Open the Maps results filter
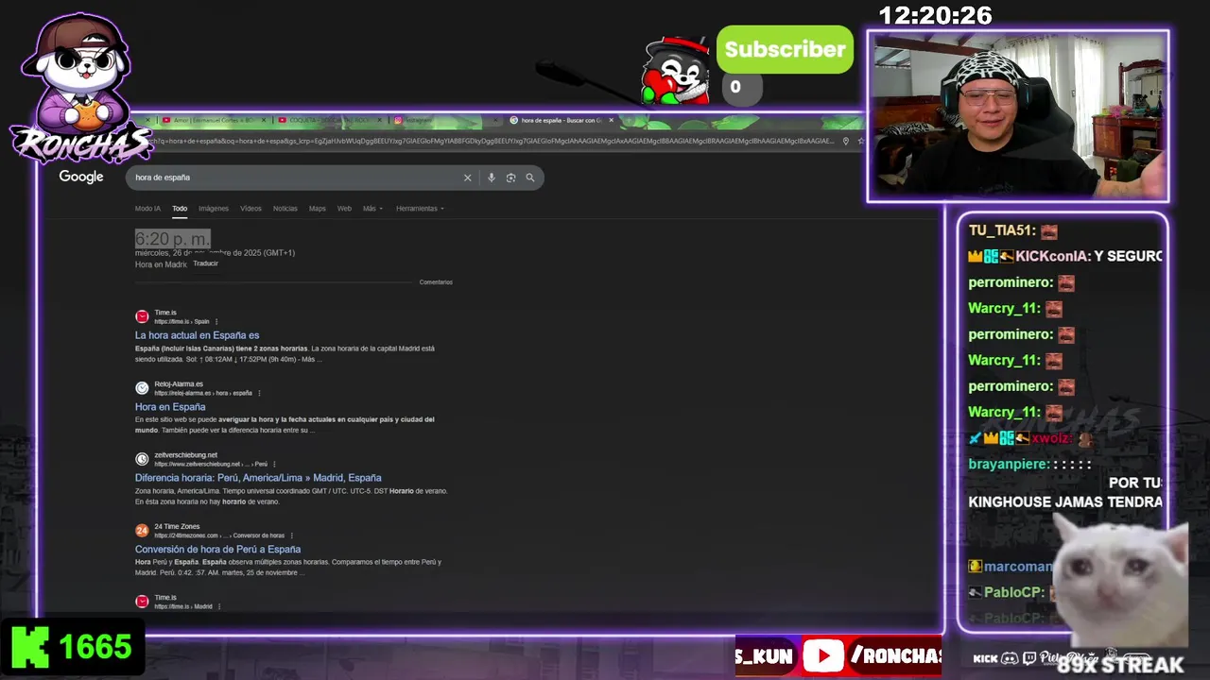Viewport: 1210px width, 680px height. [318, 209]
